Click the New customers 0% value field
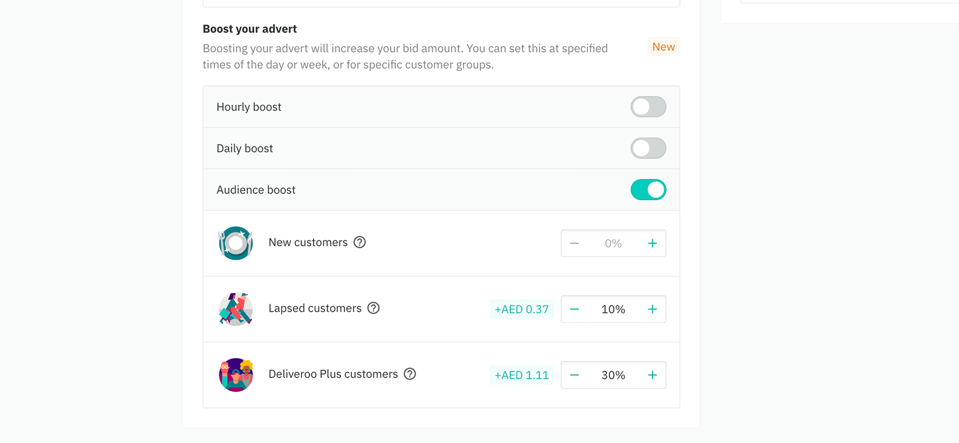 (x=613, y=243)
